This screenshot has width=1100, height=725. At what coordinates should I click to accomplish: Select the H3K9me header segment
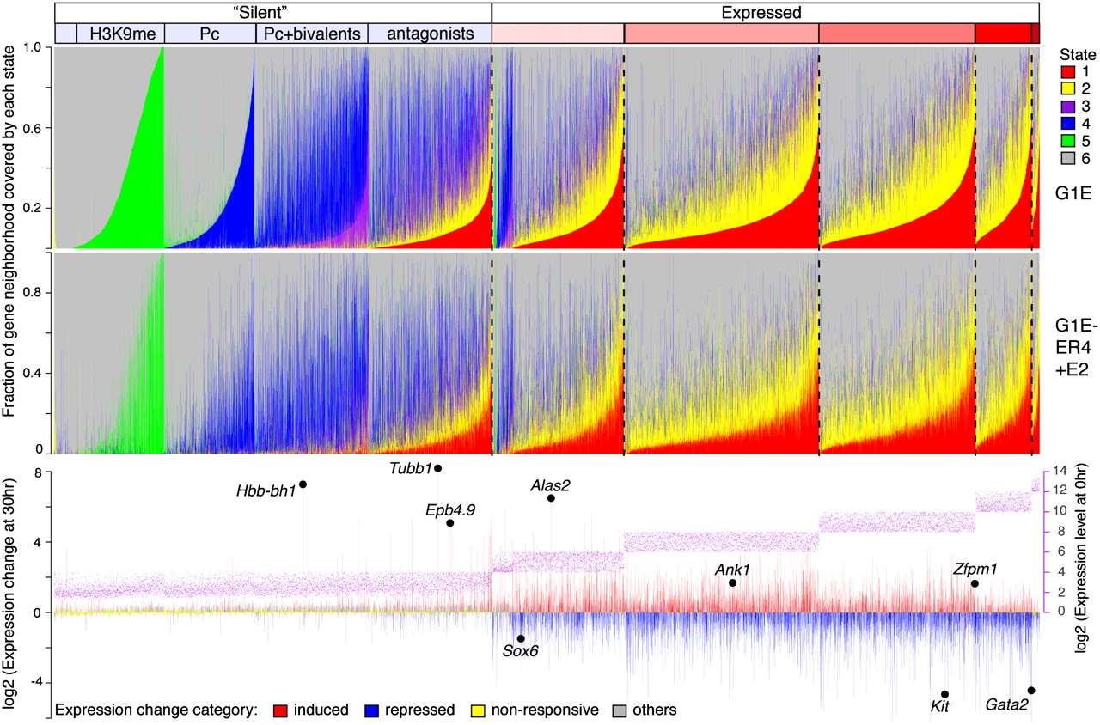coord(119,34)
